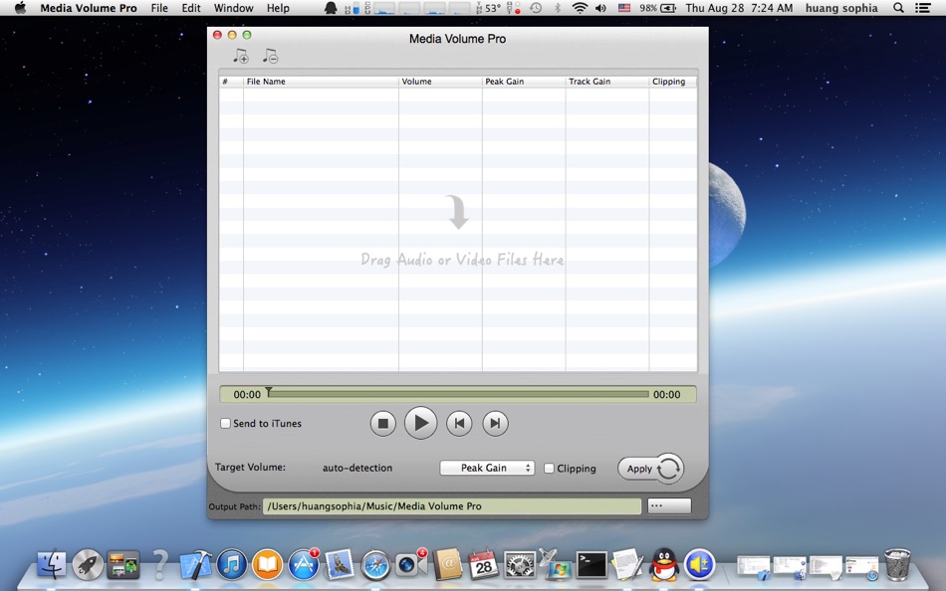Open the Peak Gain dropdown

[x=487, y=468]
